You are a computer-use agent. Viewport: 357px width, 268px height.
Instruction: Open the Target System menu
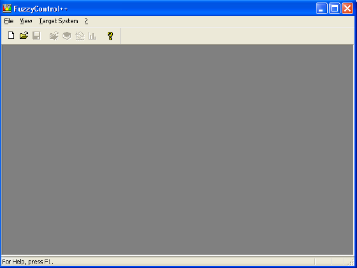click(59, 21)
